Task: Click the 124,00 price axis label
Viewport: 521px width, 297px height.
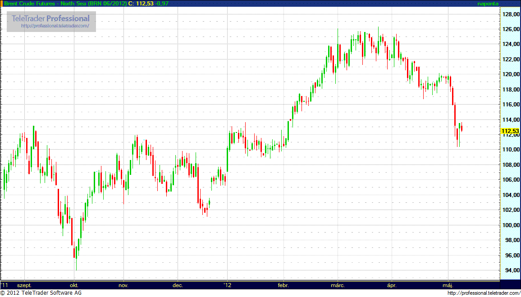Action: click(x=511, y=44)
